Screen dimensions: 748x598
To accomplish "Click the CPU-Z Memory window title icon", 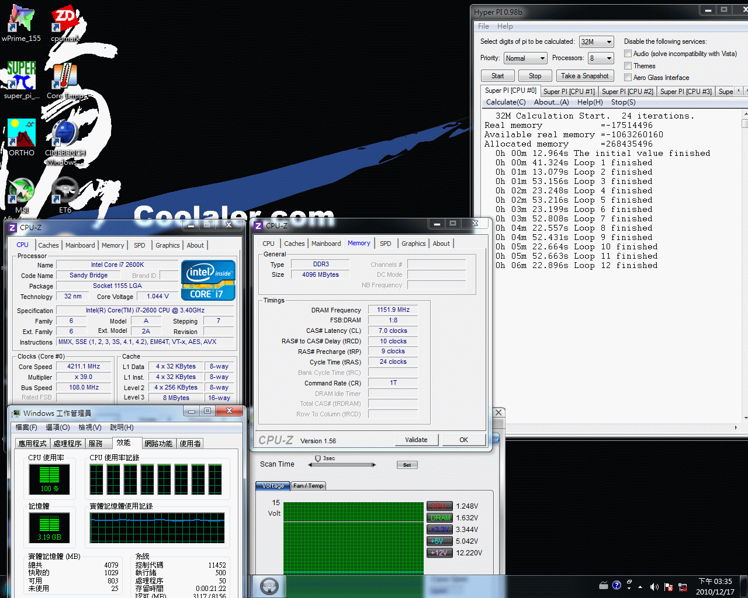I will (258, 225).
